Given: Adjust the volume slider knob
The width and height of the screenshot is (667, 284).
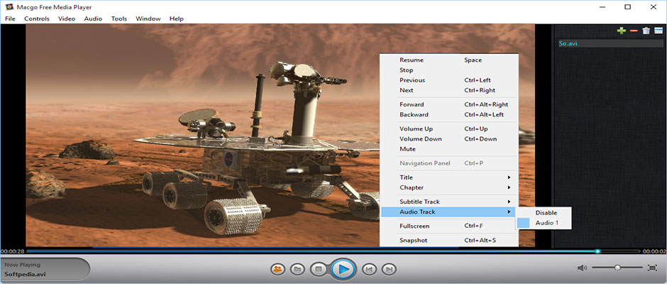Looking at the screenshot, I should click(x=617, y=268).
